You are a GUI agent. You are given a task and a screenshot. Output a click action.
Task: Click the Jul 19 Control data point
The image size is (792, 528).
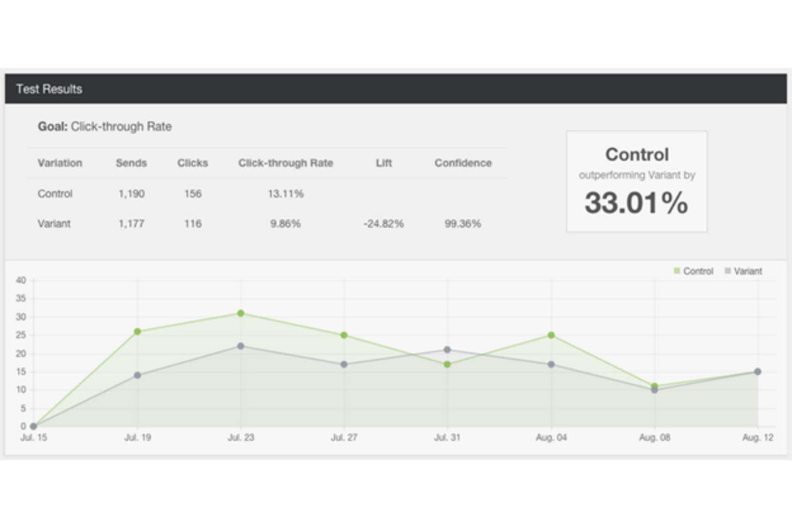138,331
